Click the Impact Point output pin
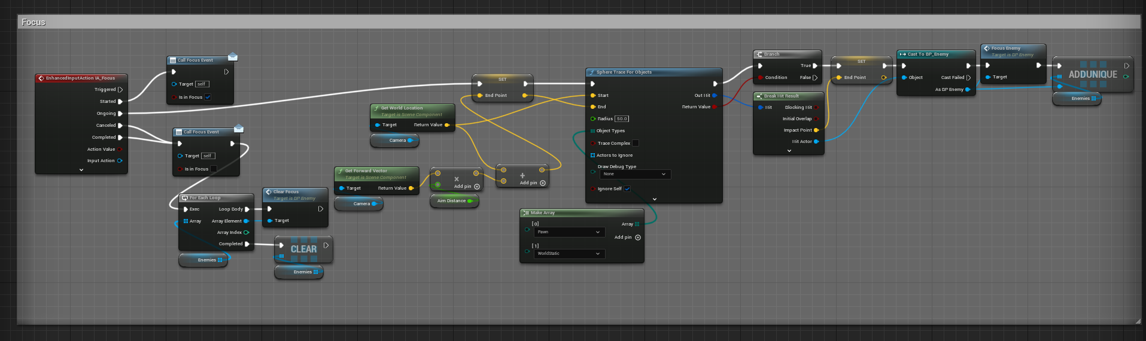The height and width of the screenshot is (341, 1146). [x=816, y=130]
